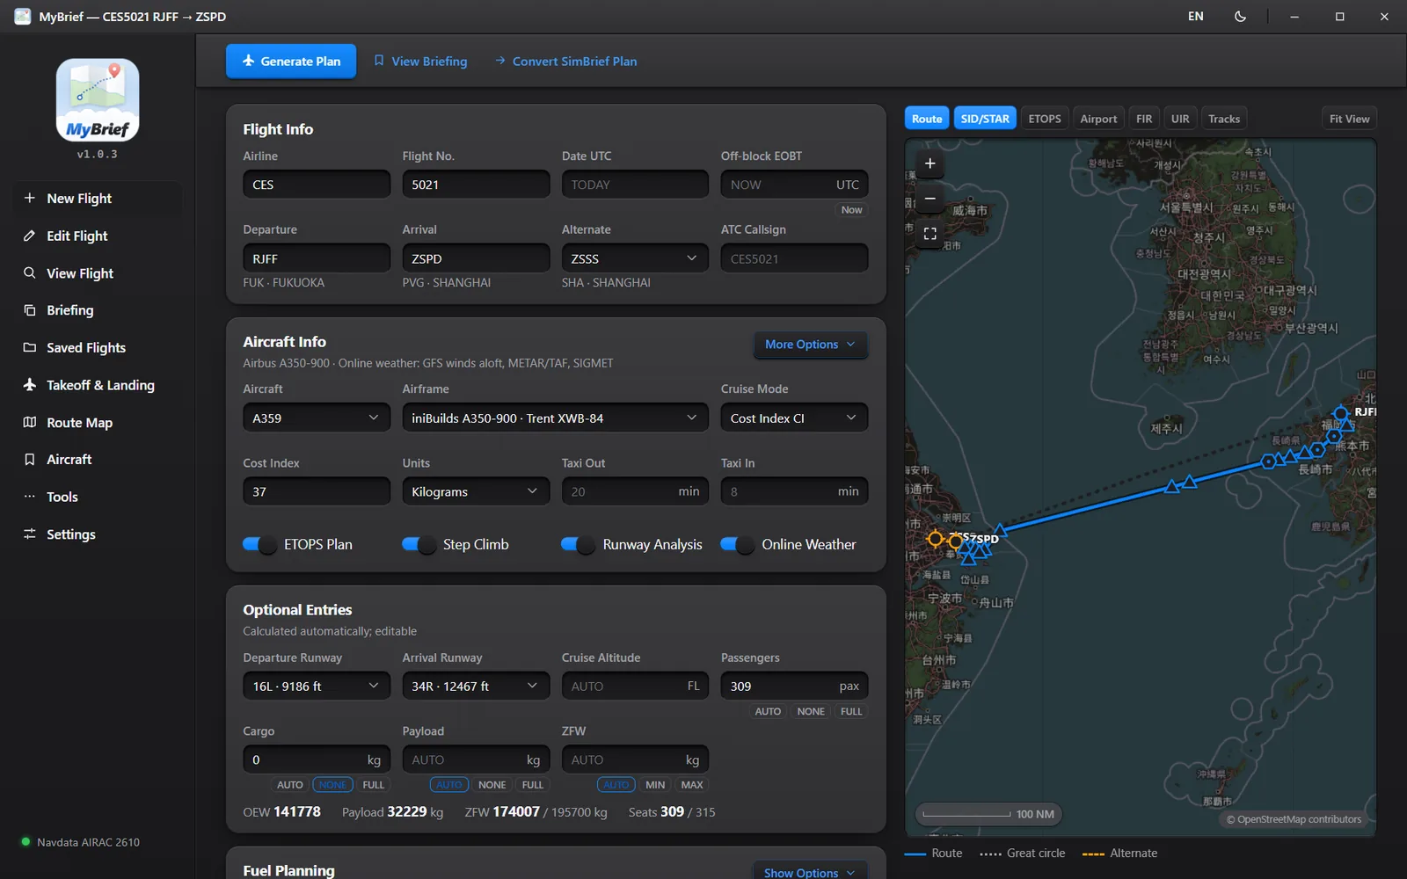Change Units from Kilograms dropdown

[476, 491]
